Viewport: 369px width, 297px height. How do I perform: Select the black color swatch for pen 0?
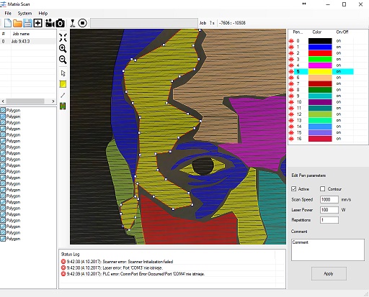pos(320,41)
